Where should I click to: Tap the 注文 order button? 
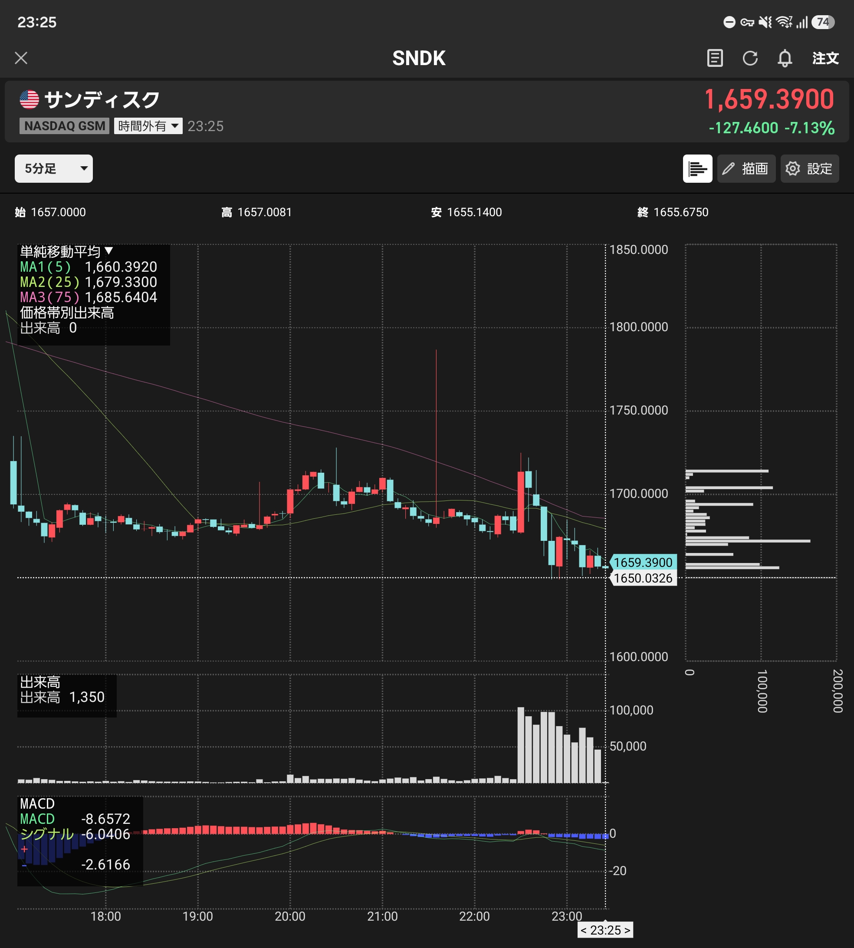825,58
